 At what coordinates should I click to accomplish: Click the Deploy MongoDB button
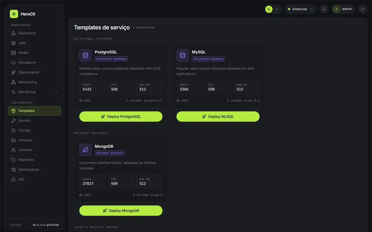pyautogui.click(x=121, y=210)
